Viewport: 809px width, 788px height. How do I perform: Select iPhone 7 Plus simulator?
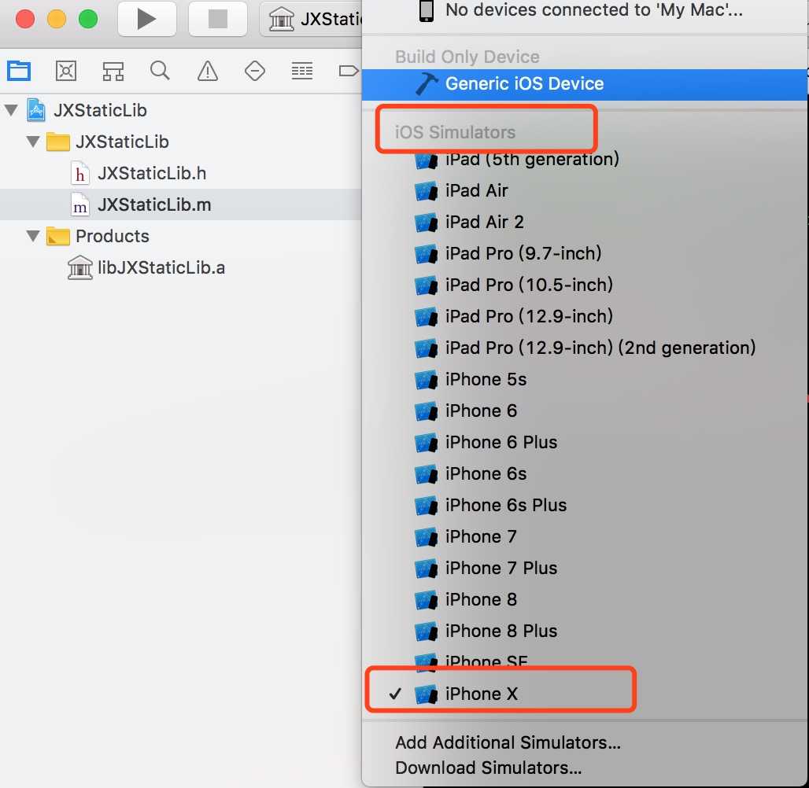point(585,568)
